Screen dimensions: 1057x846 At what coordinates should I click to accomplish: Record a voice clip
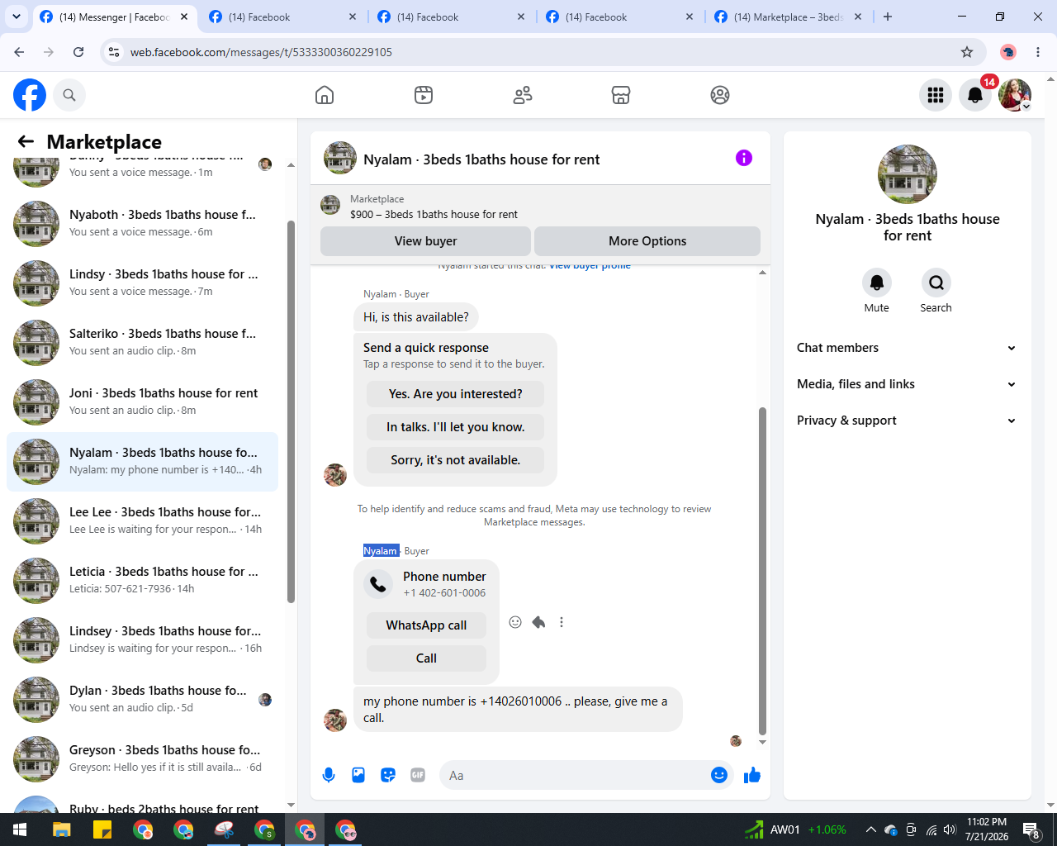(329, 775)
